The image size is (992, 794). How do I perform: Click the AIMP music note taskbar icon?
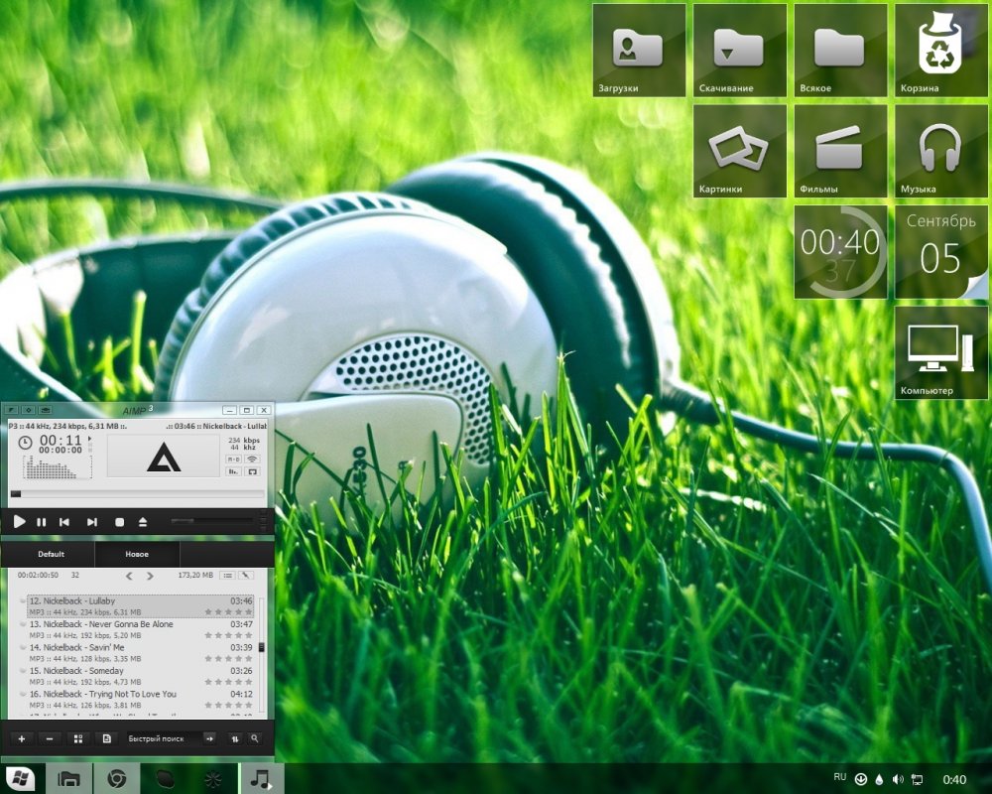pos(261,778)
